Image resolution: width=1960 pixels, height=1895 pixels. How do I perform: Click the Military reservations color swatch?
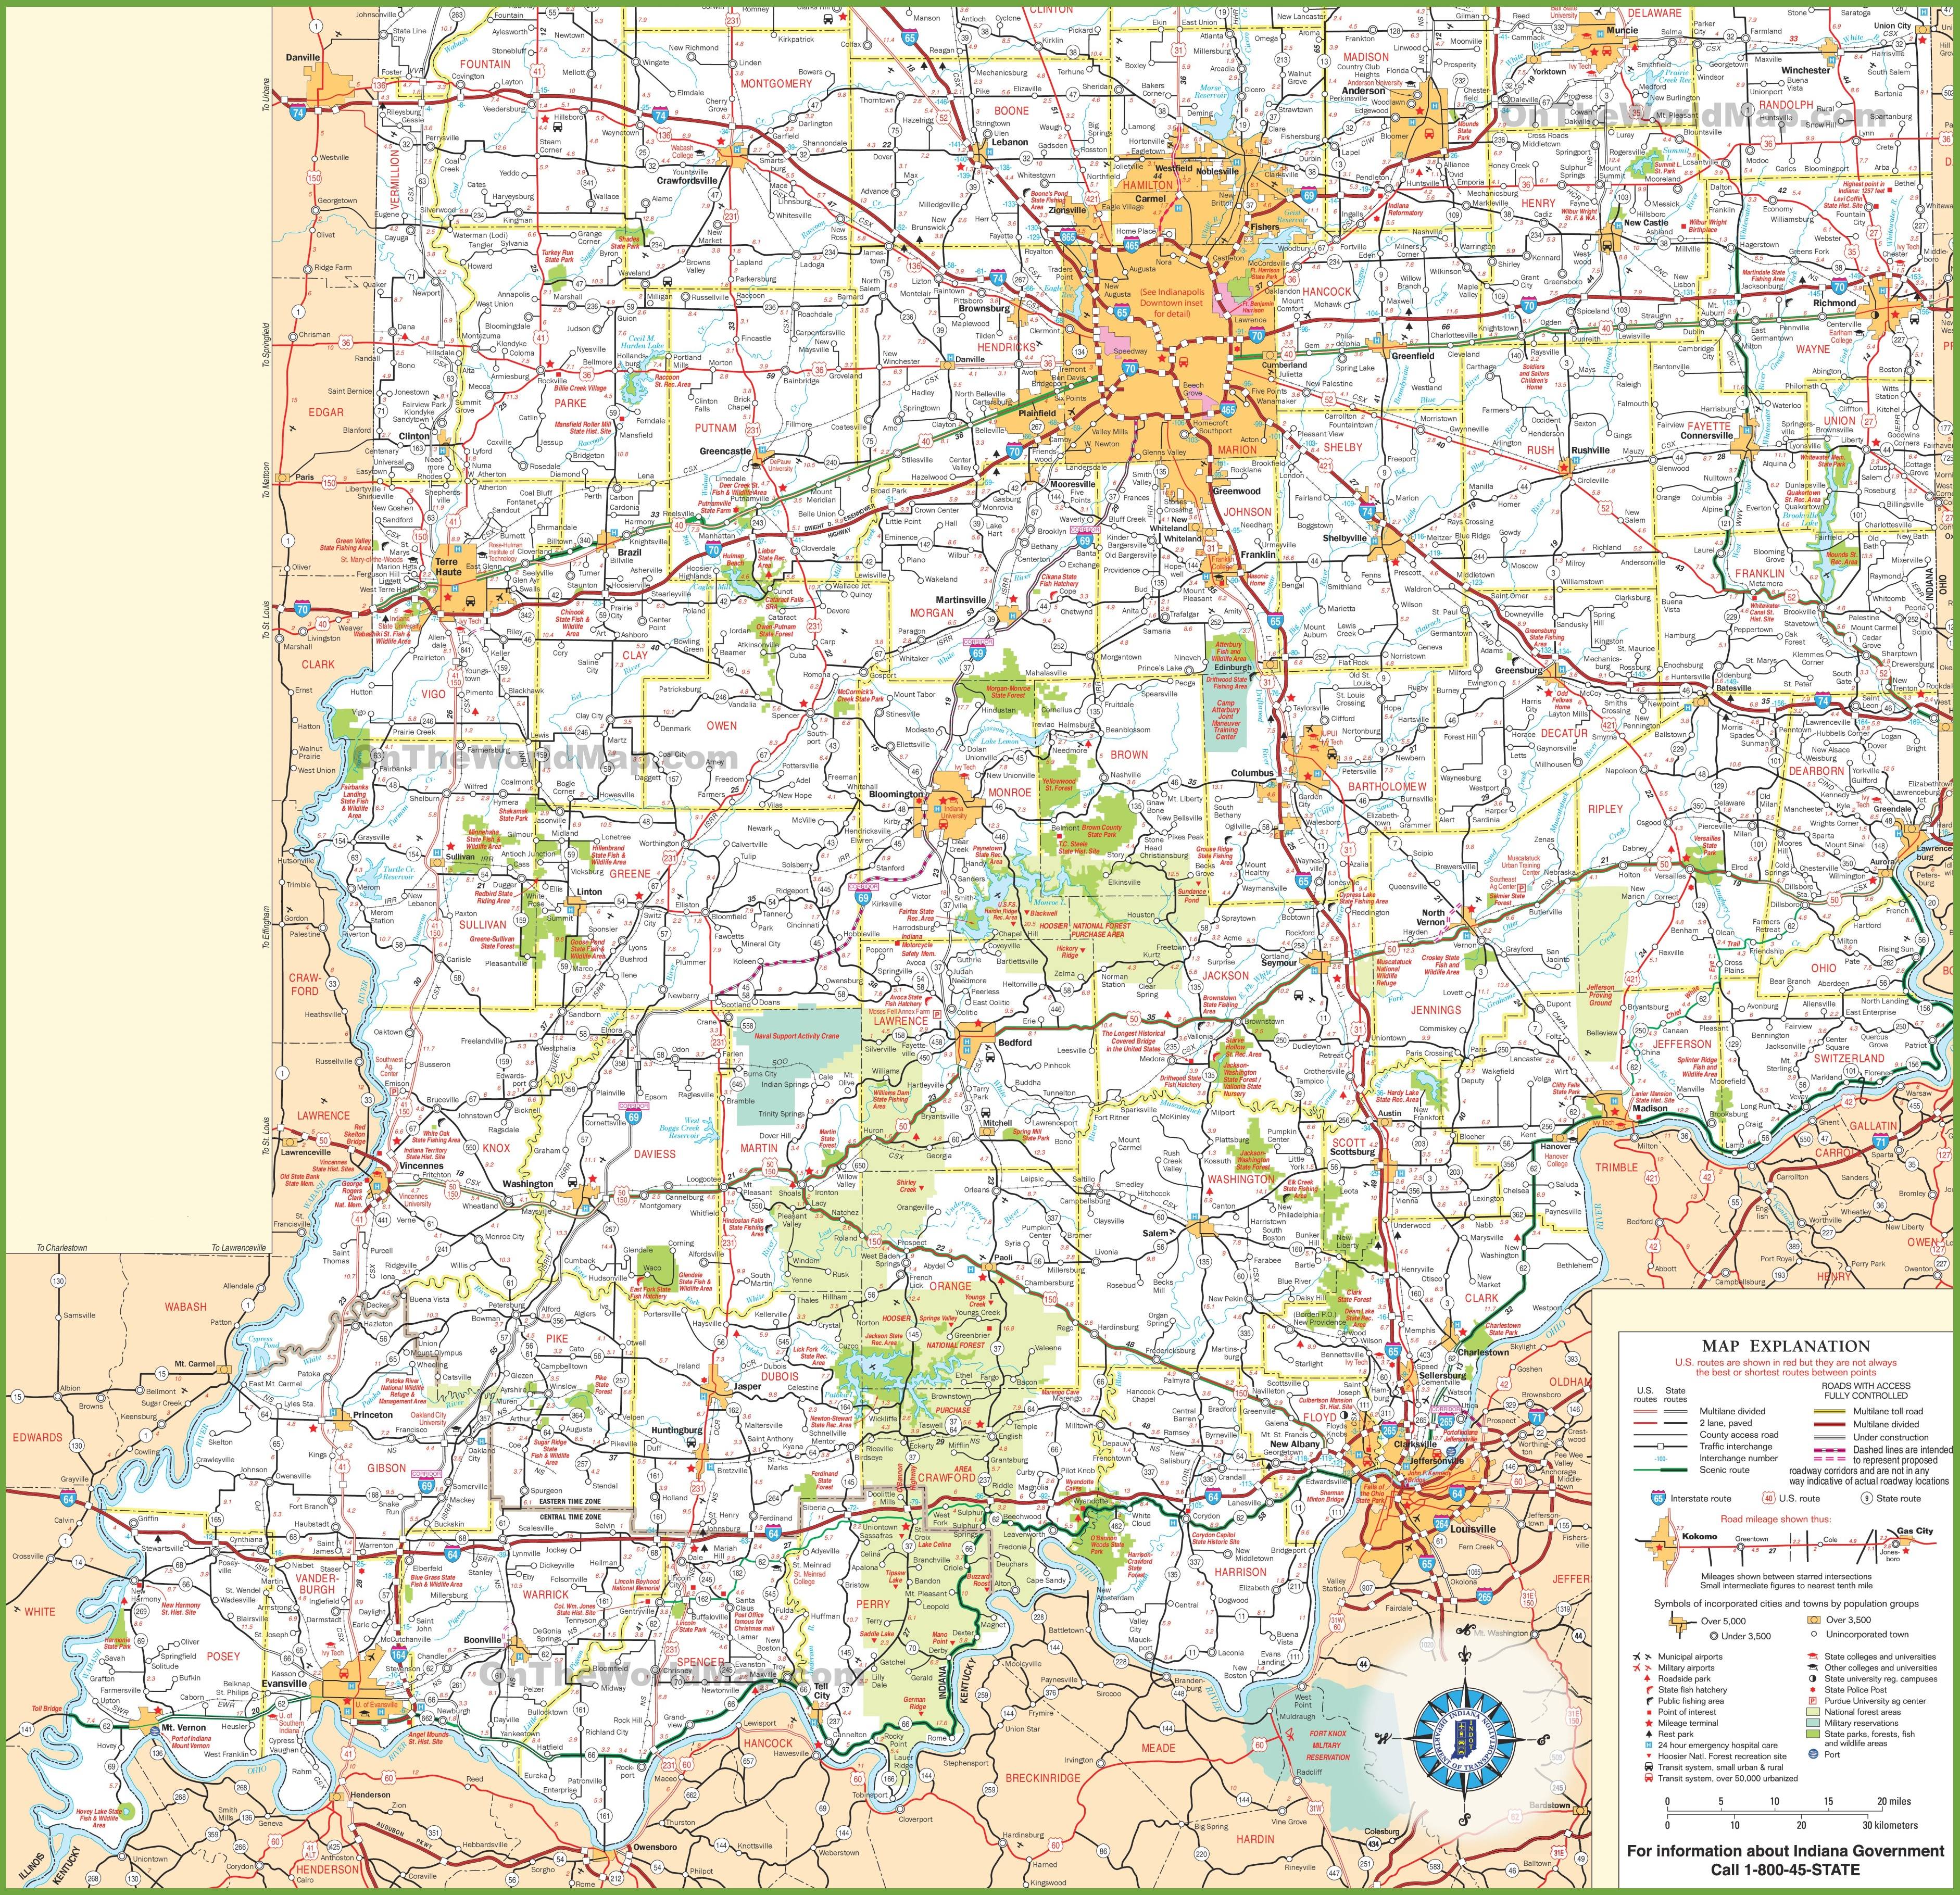(1813, 1723)
